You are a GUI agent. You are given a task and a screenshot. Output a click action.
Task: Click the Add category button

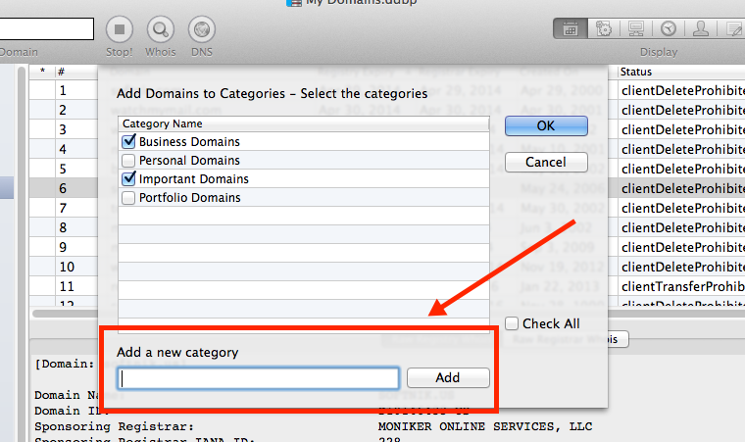448,378
